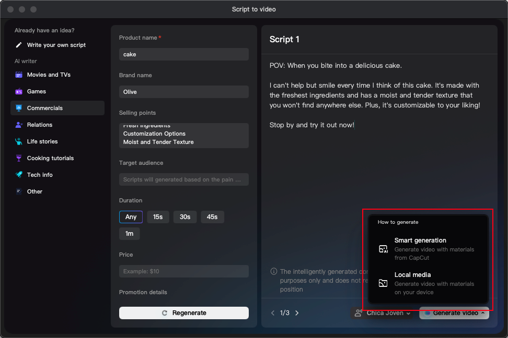The image size is (508, 338).
Task: Click the pencil icon beside Write your own script
Action: (x=19, y=45)
